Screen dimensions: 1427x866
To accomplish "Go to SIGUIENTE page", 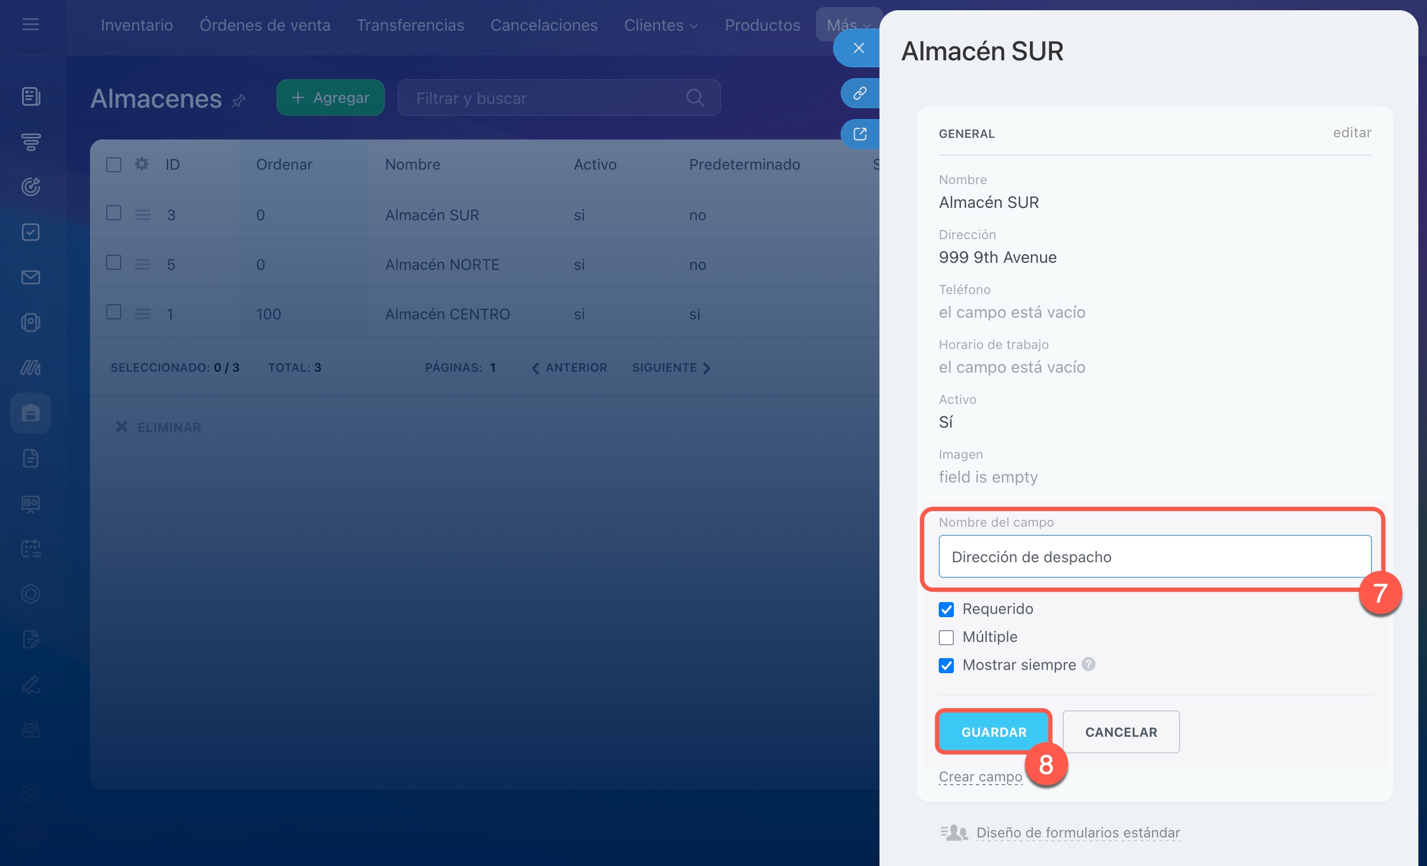I will [x=670, y=368].
